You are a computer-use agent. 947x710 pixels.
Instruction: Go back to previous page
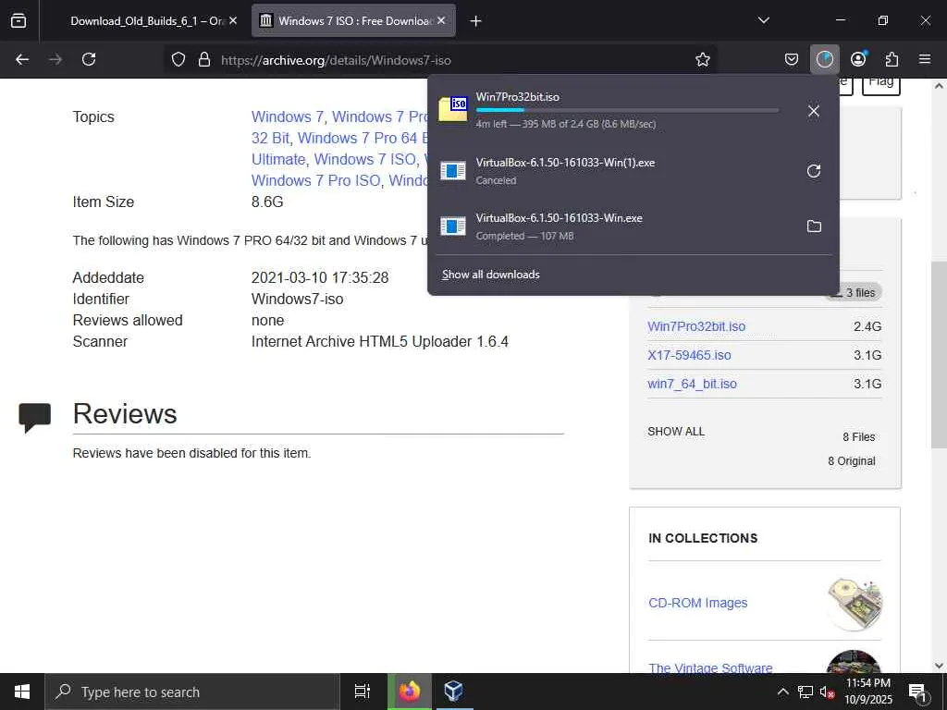[x=22, y=59]
